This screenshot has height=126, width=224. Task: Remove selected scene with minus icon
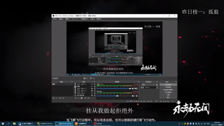pyautogui.click(x=57, y=98)
